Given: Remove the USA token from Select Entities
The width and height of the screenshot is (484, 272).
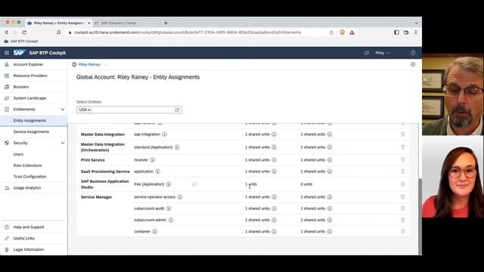Looking at the screenshot, I should pyautogui.click(x=89, y=110).
